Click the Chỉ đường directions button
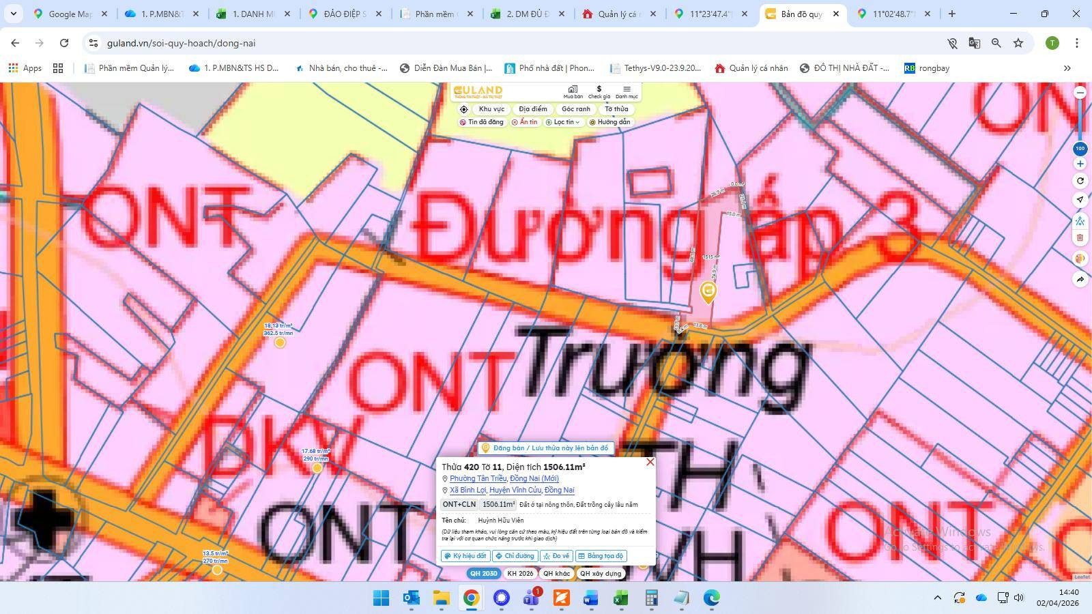The width and height of the screenshot is (1092, 614). [515, 556]
